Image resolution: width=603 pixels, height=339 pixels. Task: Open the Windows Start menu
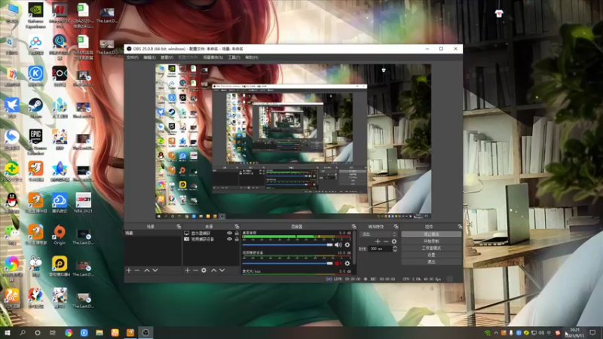[x=8, y=332]
